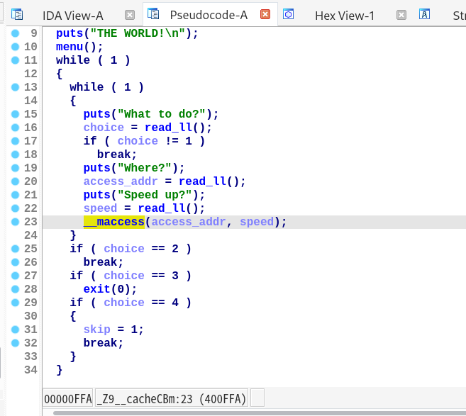Click the Strings tab 'A' icon
The height and width of the screenshot is (416, 466).
(x=425, y=14)
